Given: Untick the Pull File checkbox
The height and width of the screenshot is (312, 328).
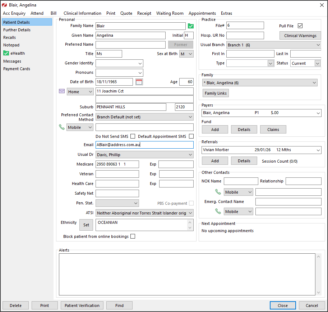Looking at the screenshot, I should click(300, 26).
